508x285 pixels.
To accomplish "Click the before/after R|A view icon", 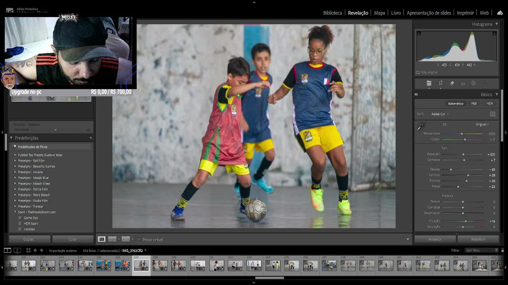I will (x=112, y=239).
